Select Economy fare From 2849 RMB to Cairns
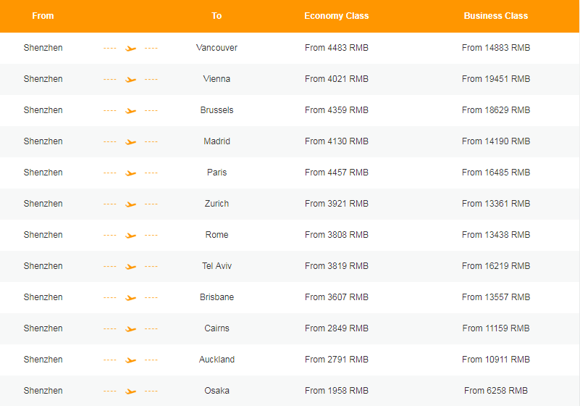The image size is (580, 406). 336,328
